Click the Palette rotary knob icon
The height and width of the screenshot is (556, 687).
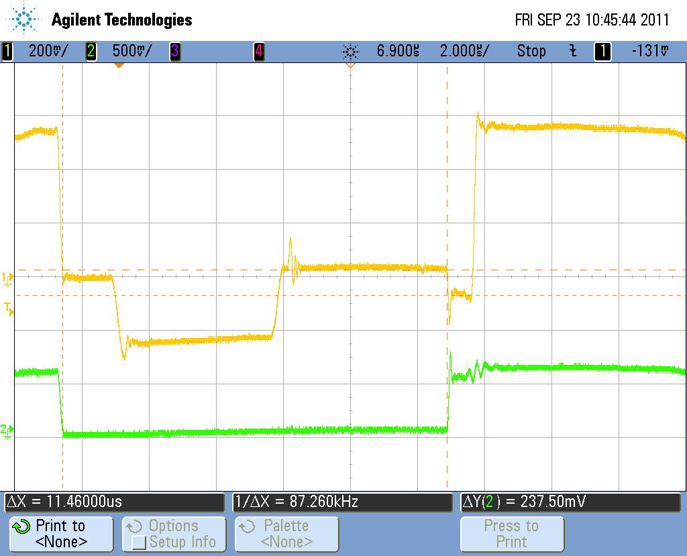[x=247, y=526]
